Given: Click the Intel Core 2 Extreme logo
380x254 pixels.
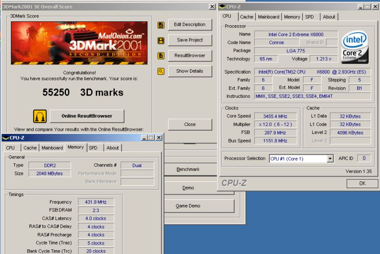Looking at the screenshot, I should click(355, 47).
